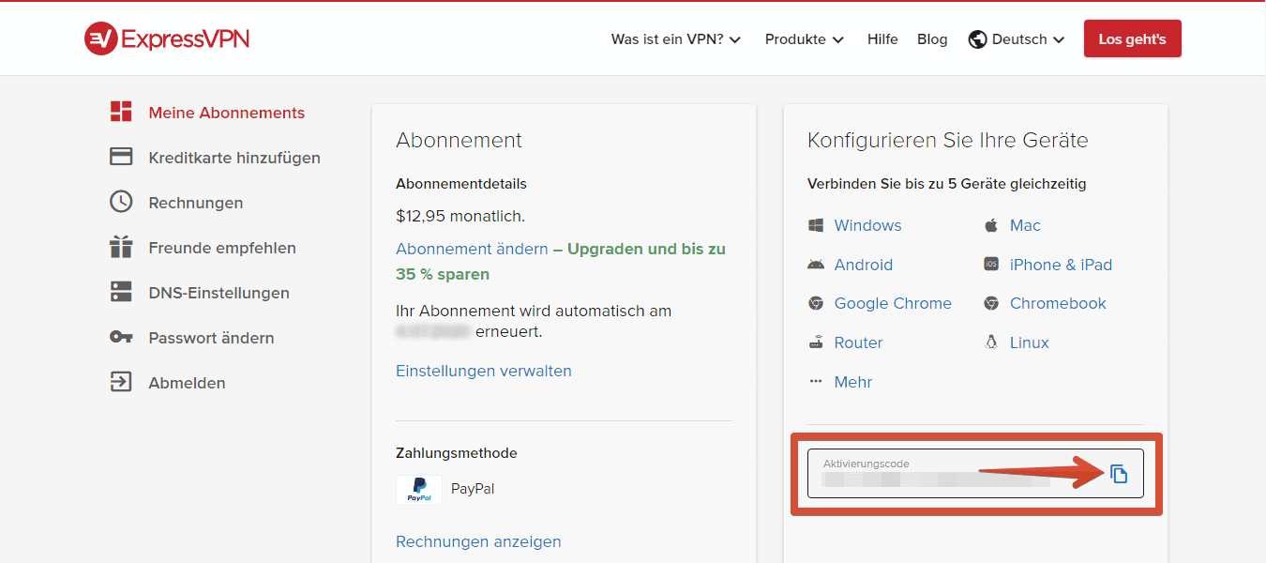Click Einstellungen verwalten link
Viewport: 1266px width, 563px height.
[x=484, y=371]
